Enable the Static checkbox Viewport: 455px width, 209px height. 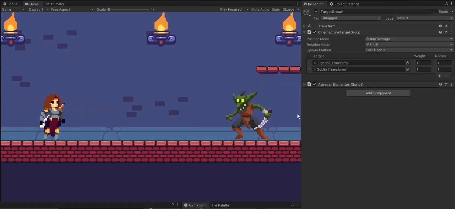[x=436, y=11]
